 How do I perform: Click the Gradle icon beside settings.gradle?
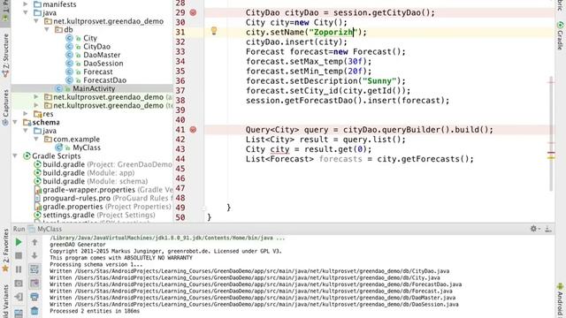[x=37, y=215]
